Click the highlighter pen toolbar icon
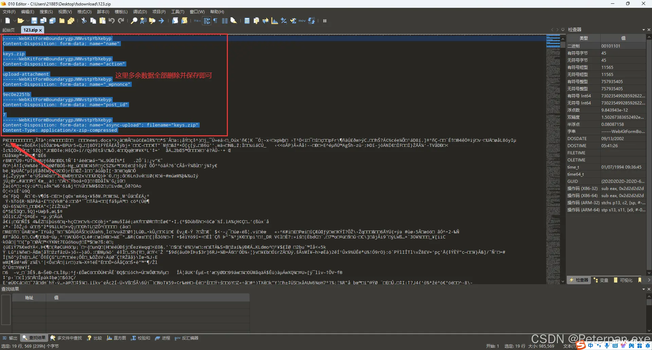The image size is (652, 350). click(x=234, y=21)
